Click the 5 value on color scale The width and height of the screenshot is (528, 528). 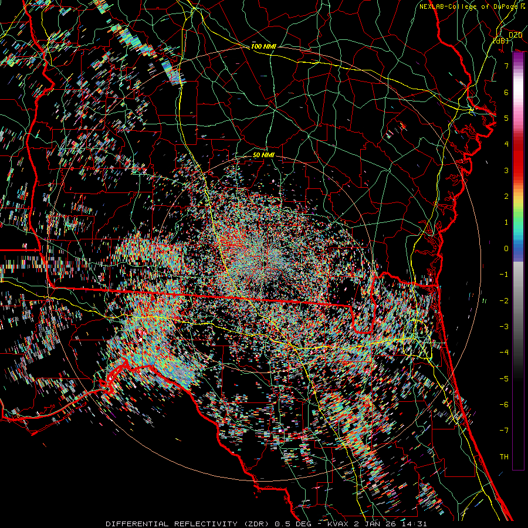(506, 118)
